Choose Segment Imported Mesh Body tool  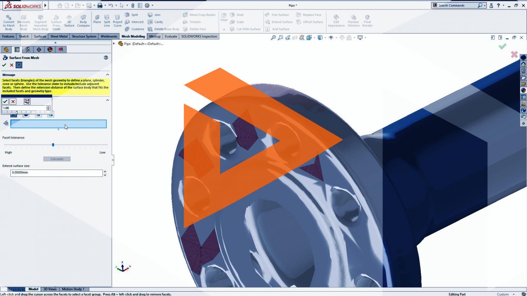coord(40,22)
